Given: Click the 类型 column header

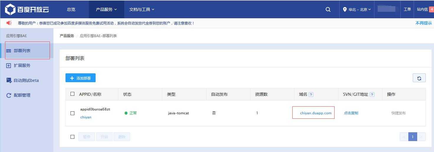Looking at the screenshot, I should click(171, 94).
